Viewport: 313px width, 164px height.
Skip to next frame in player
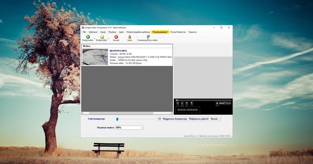187,103
